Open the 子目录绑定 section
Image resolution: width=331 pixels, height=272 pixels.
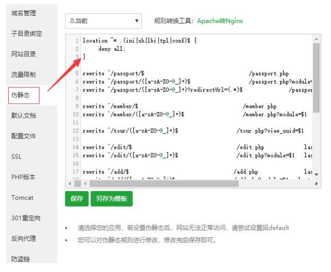[27, 34]
